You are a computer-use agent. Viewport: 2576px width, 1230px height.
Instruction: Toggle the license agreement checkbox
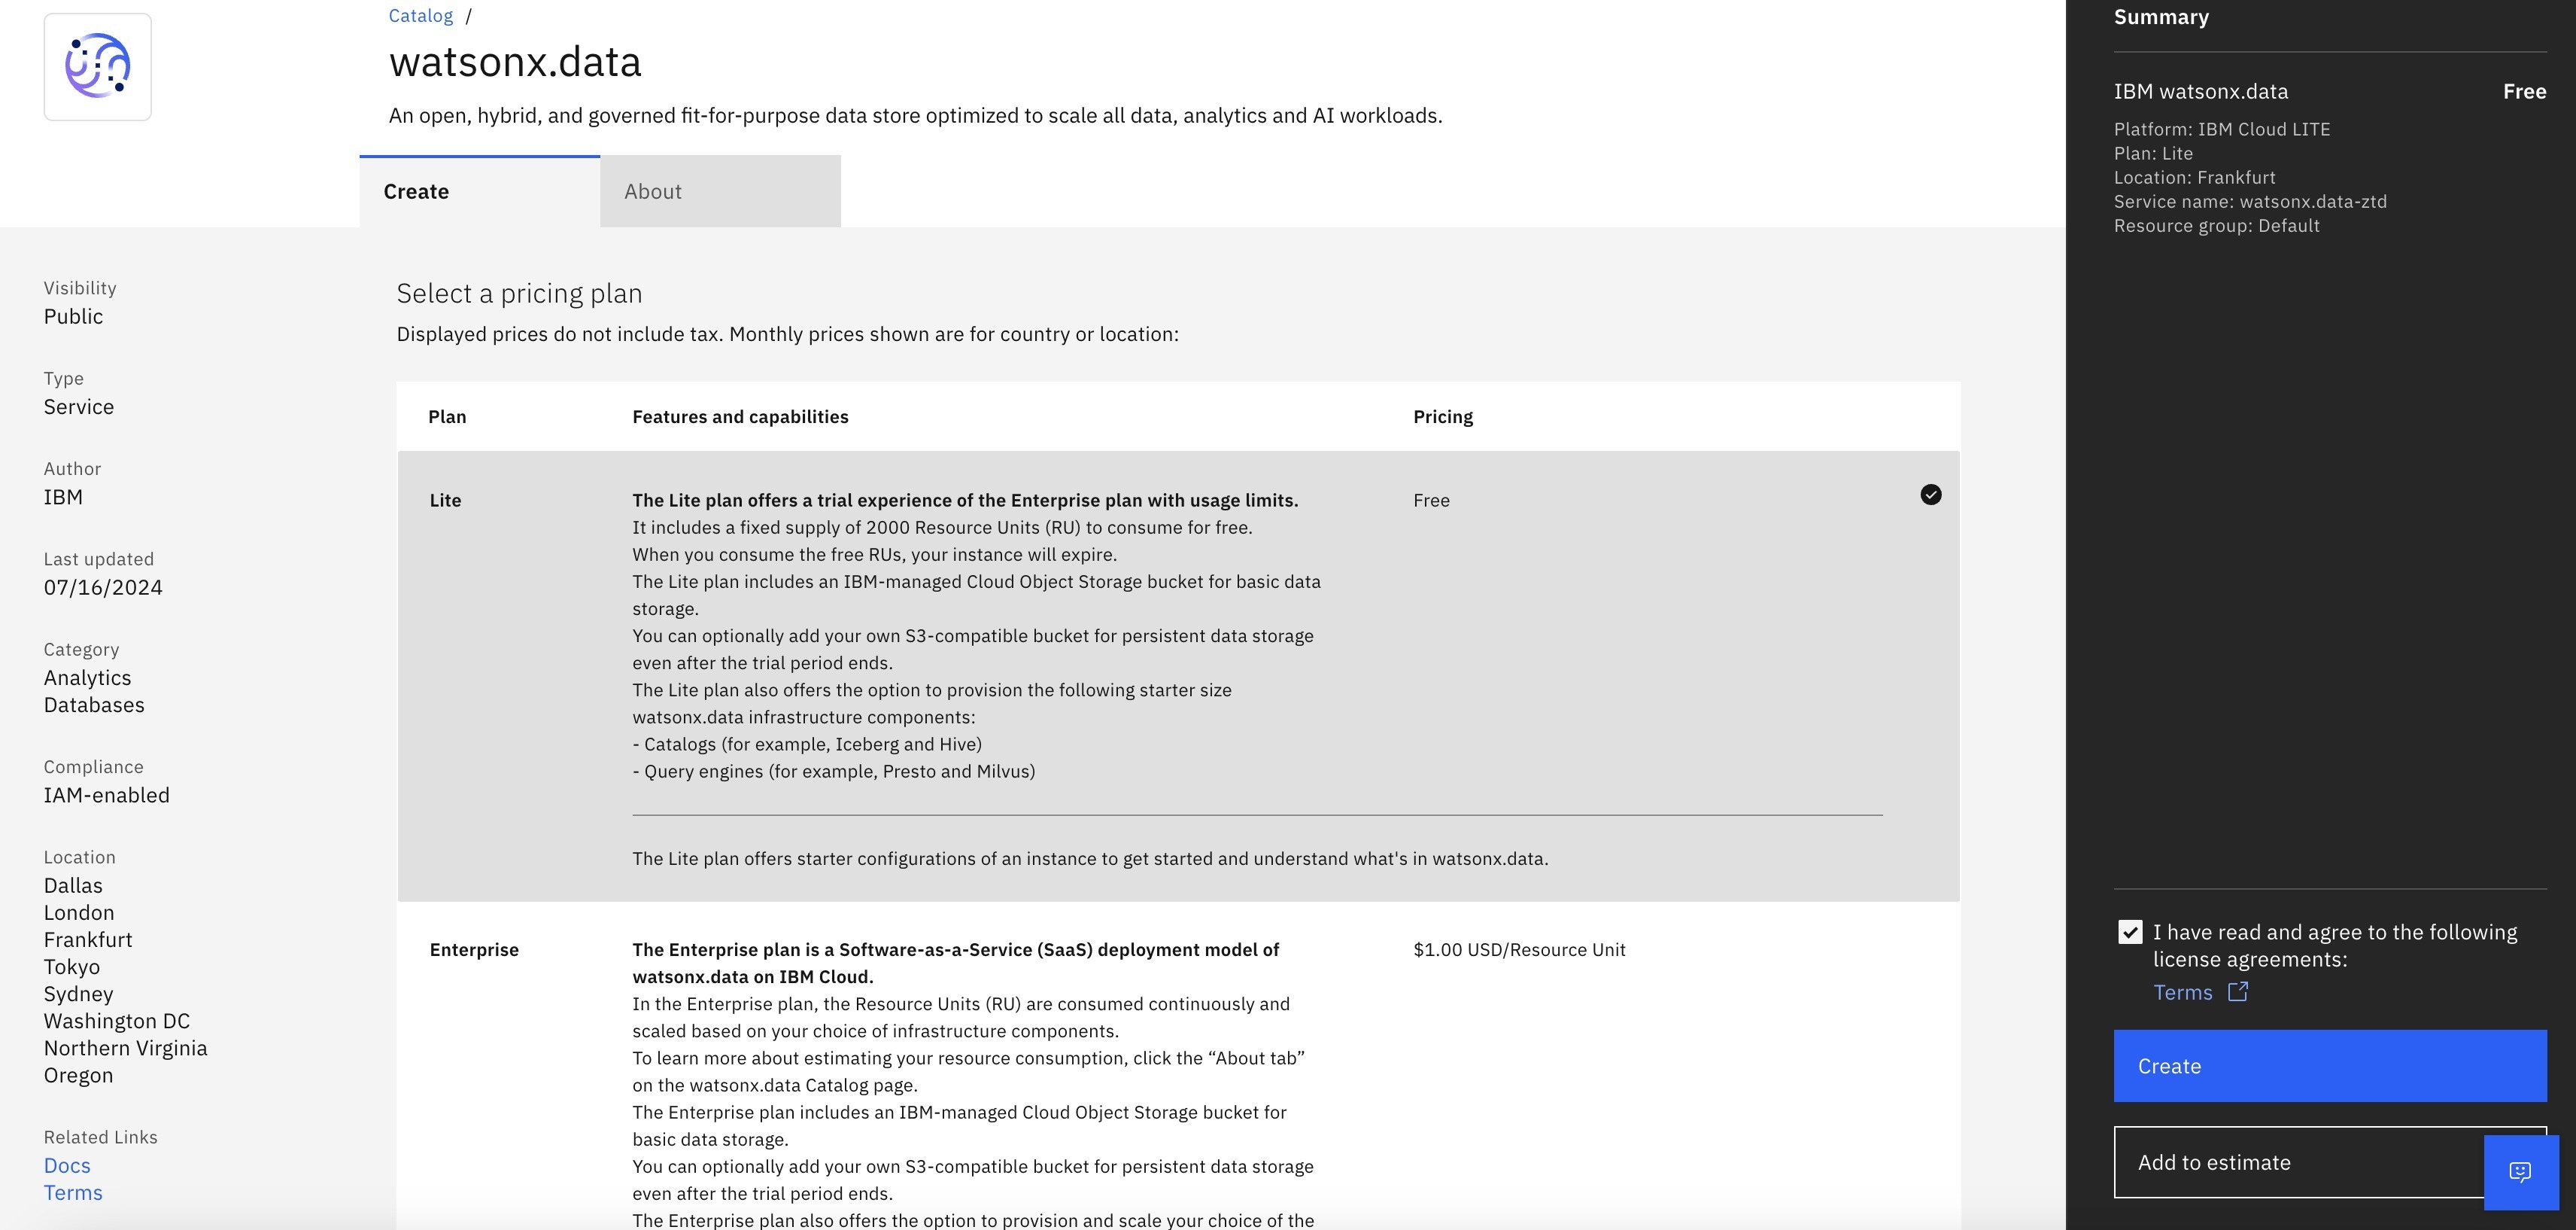(2129, 930)
